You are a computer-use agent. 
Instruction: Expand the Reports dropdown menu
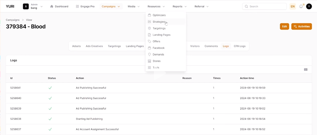[x=179, y=6]
